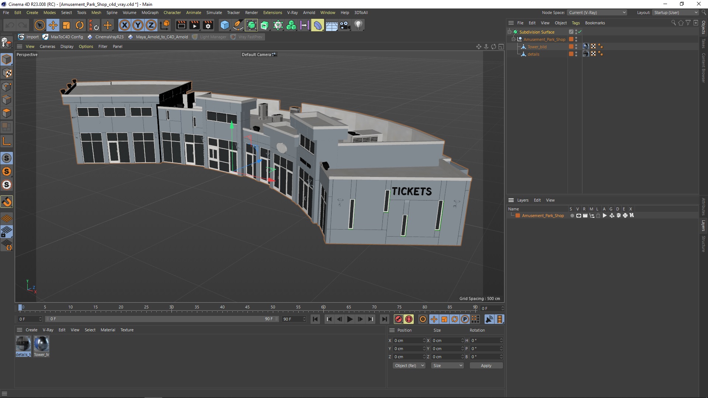Play the animation forwards
The image size is (708, 398).
[350, 319]
